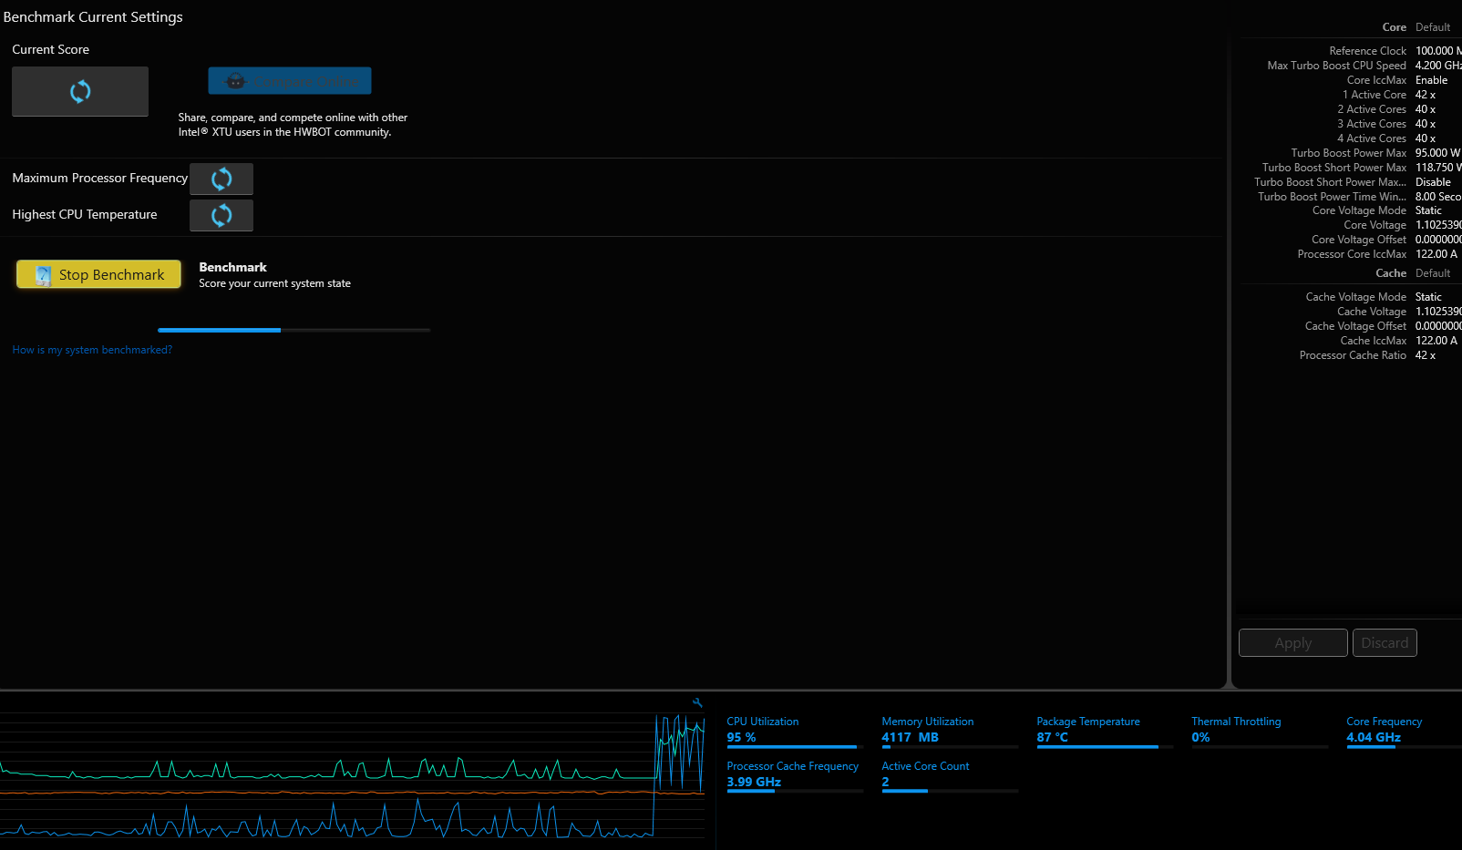Click the Processor Cache Frequency level bar
The image size is (1462, 850).
point(795,791)
